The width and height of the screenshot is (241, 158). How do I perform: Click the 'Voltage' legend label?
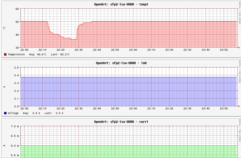coord(13,113)
